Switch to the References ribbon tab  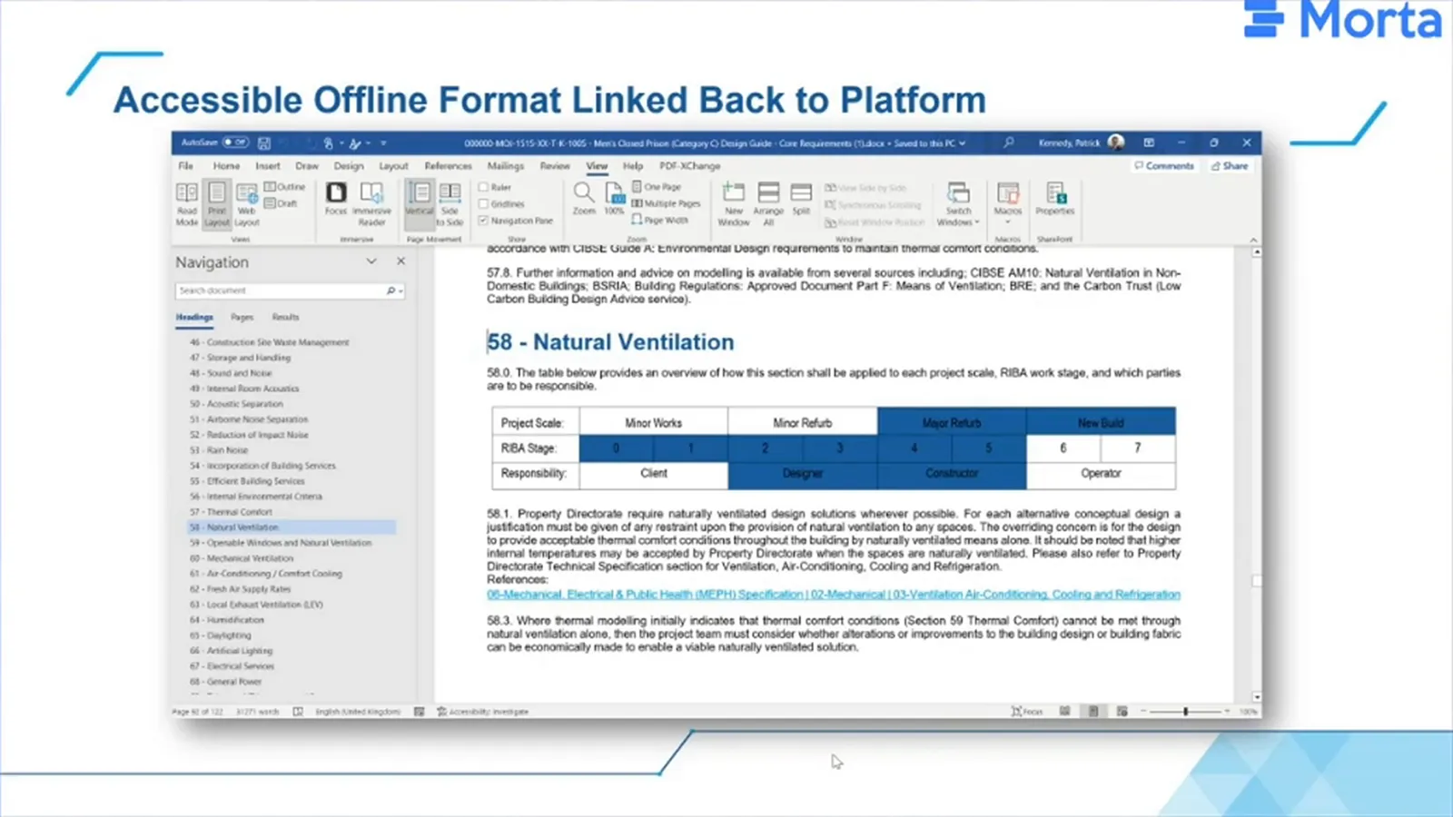(x=449, y=166)
